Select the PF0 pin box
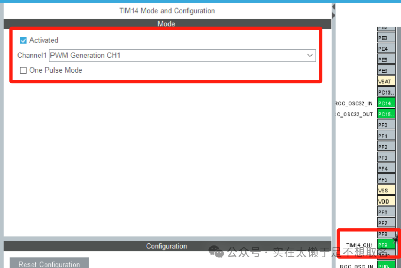Image resolution: width=401 pixels, height=268 pixels. [x=386, y=125]
